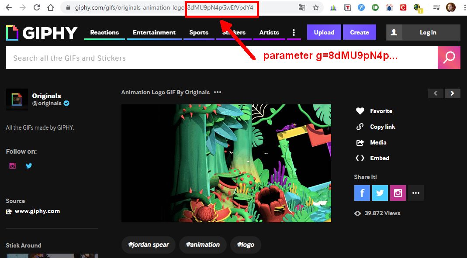
Task: Open the browser media control icon
Action: coord(436,7)
